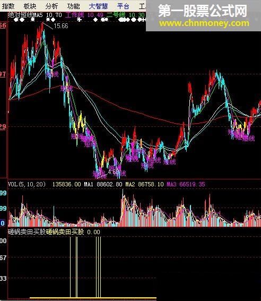Click the tallest volume bar in VOL panel

[123, 208]
